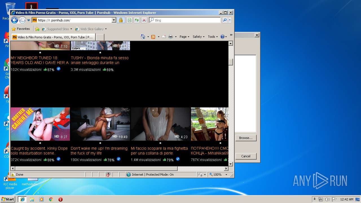Go forward using the Forward arrow button

[22, 20]
